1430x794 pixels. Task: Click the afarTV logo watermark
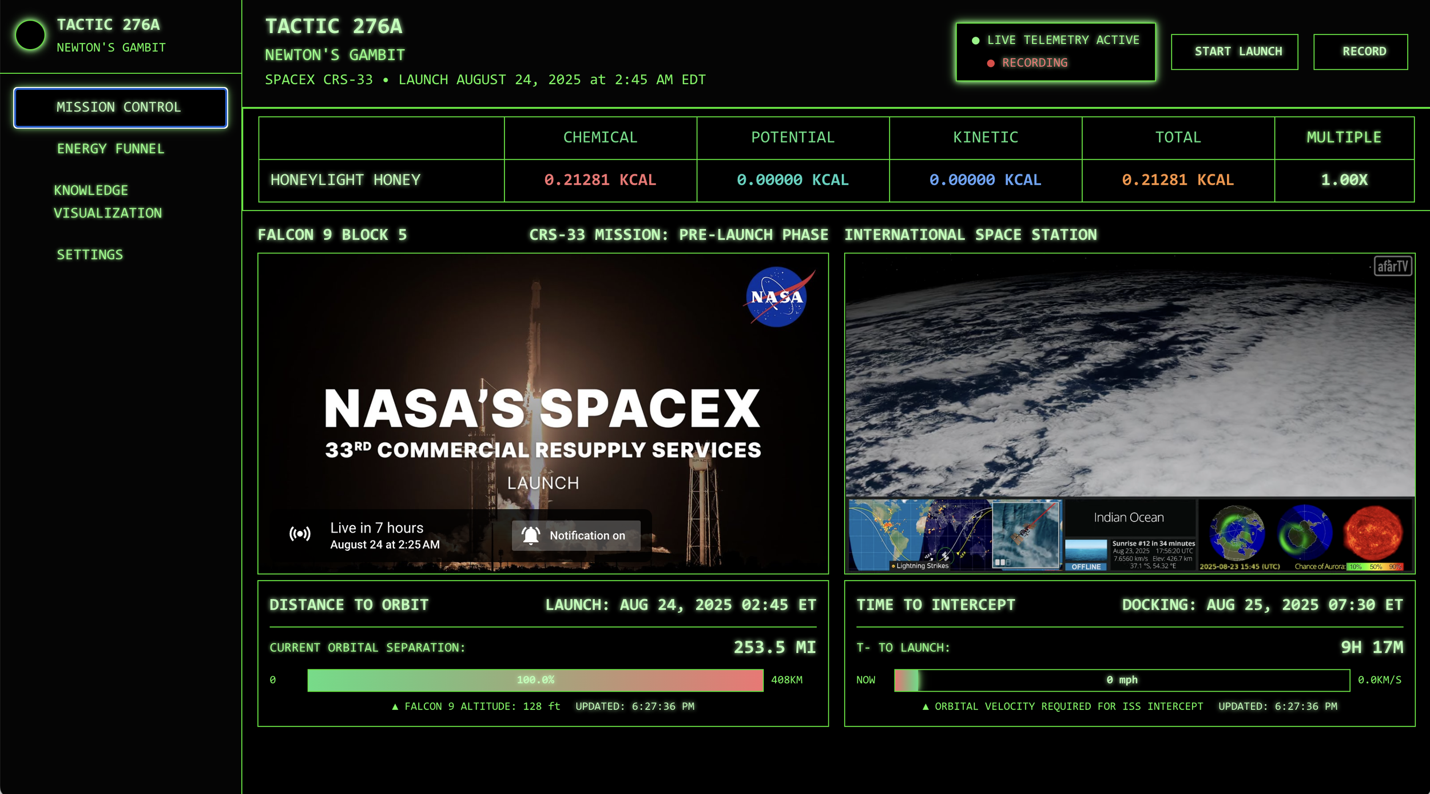1392,266
